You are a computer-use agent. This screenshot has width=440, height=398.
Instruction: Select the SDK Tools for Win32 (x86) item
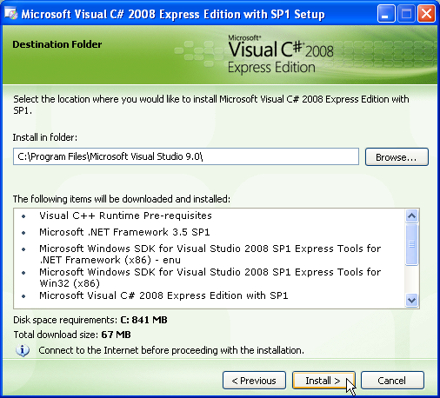(210, 277)
